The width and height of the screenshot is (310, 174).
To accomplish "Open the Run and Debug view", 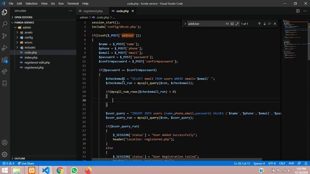I will (4, 48).
